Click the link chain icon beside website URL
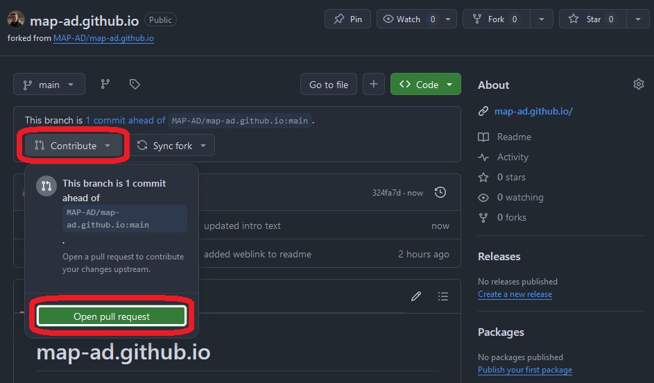The width and height of the screenshot is (654, 383). 483,112
